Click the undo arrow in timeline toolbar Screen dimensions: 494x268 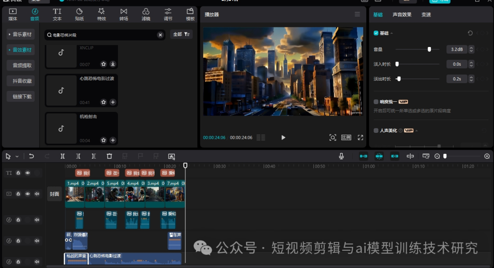point(32,156)
